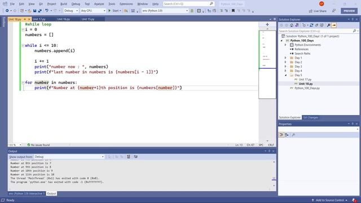
Task: Open the File menu
Action: tap(12, 4)
